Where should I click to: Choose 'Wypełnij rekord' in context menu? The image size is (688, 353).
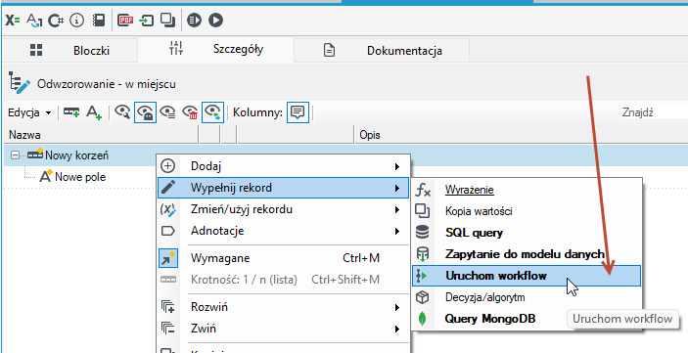pos(284,188)
